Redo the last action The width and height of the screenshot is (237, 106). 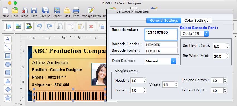pos(49,26)
